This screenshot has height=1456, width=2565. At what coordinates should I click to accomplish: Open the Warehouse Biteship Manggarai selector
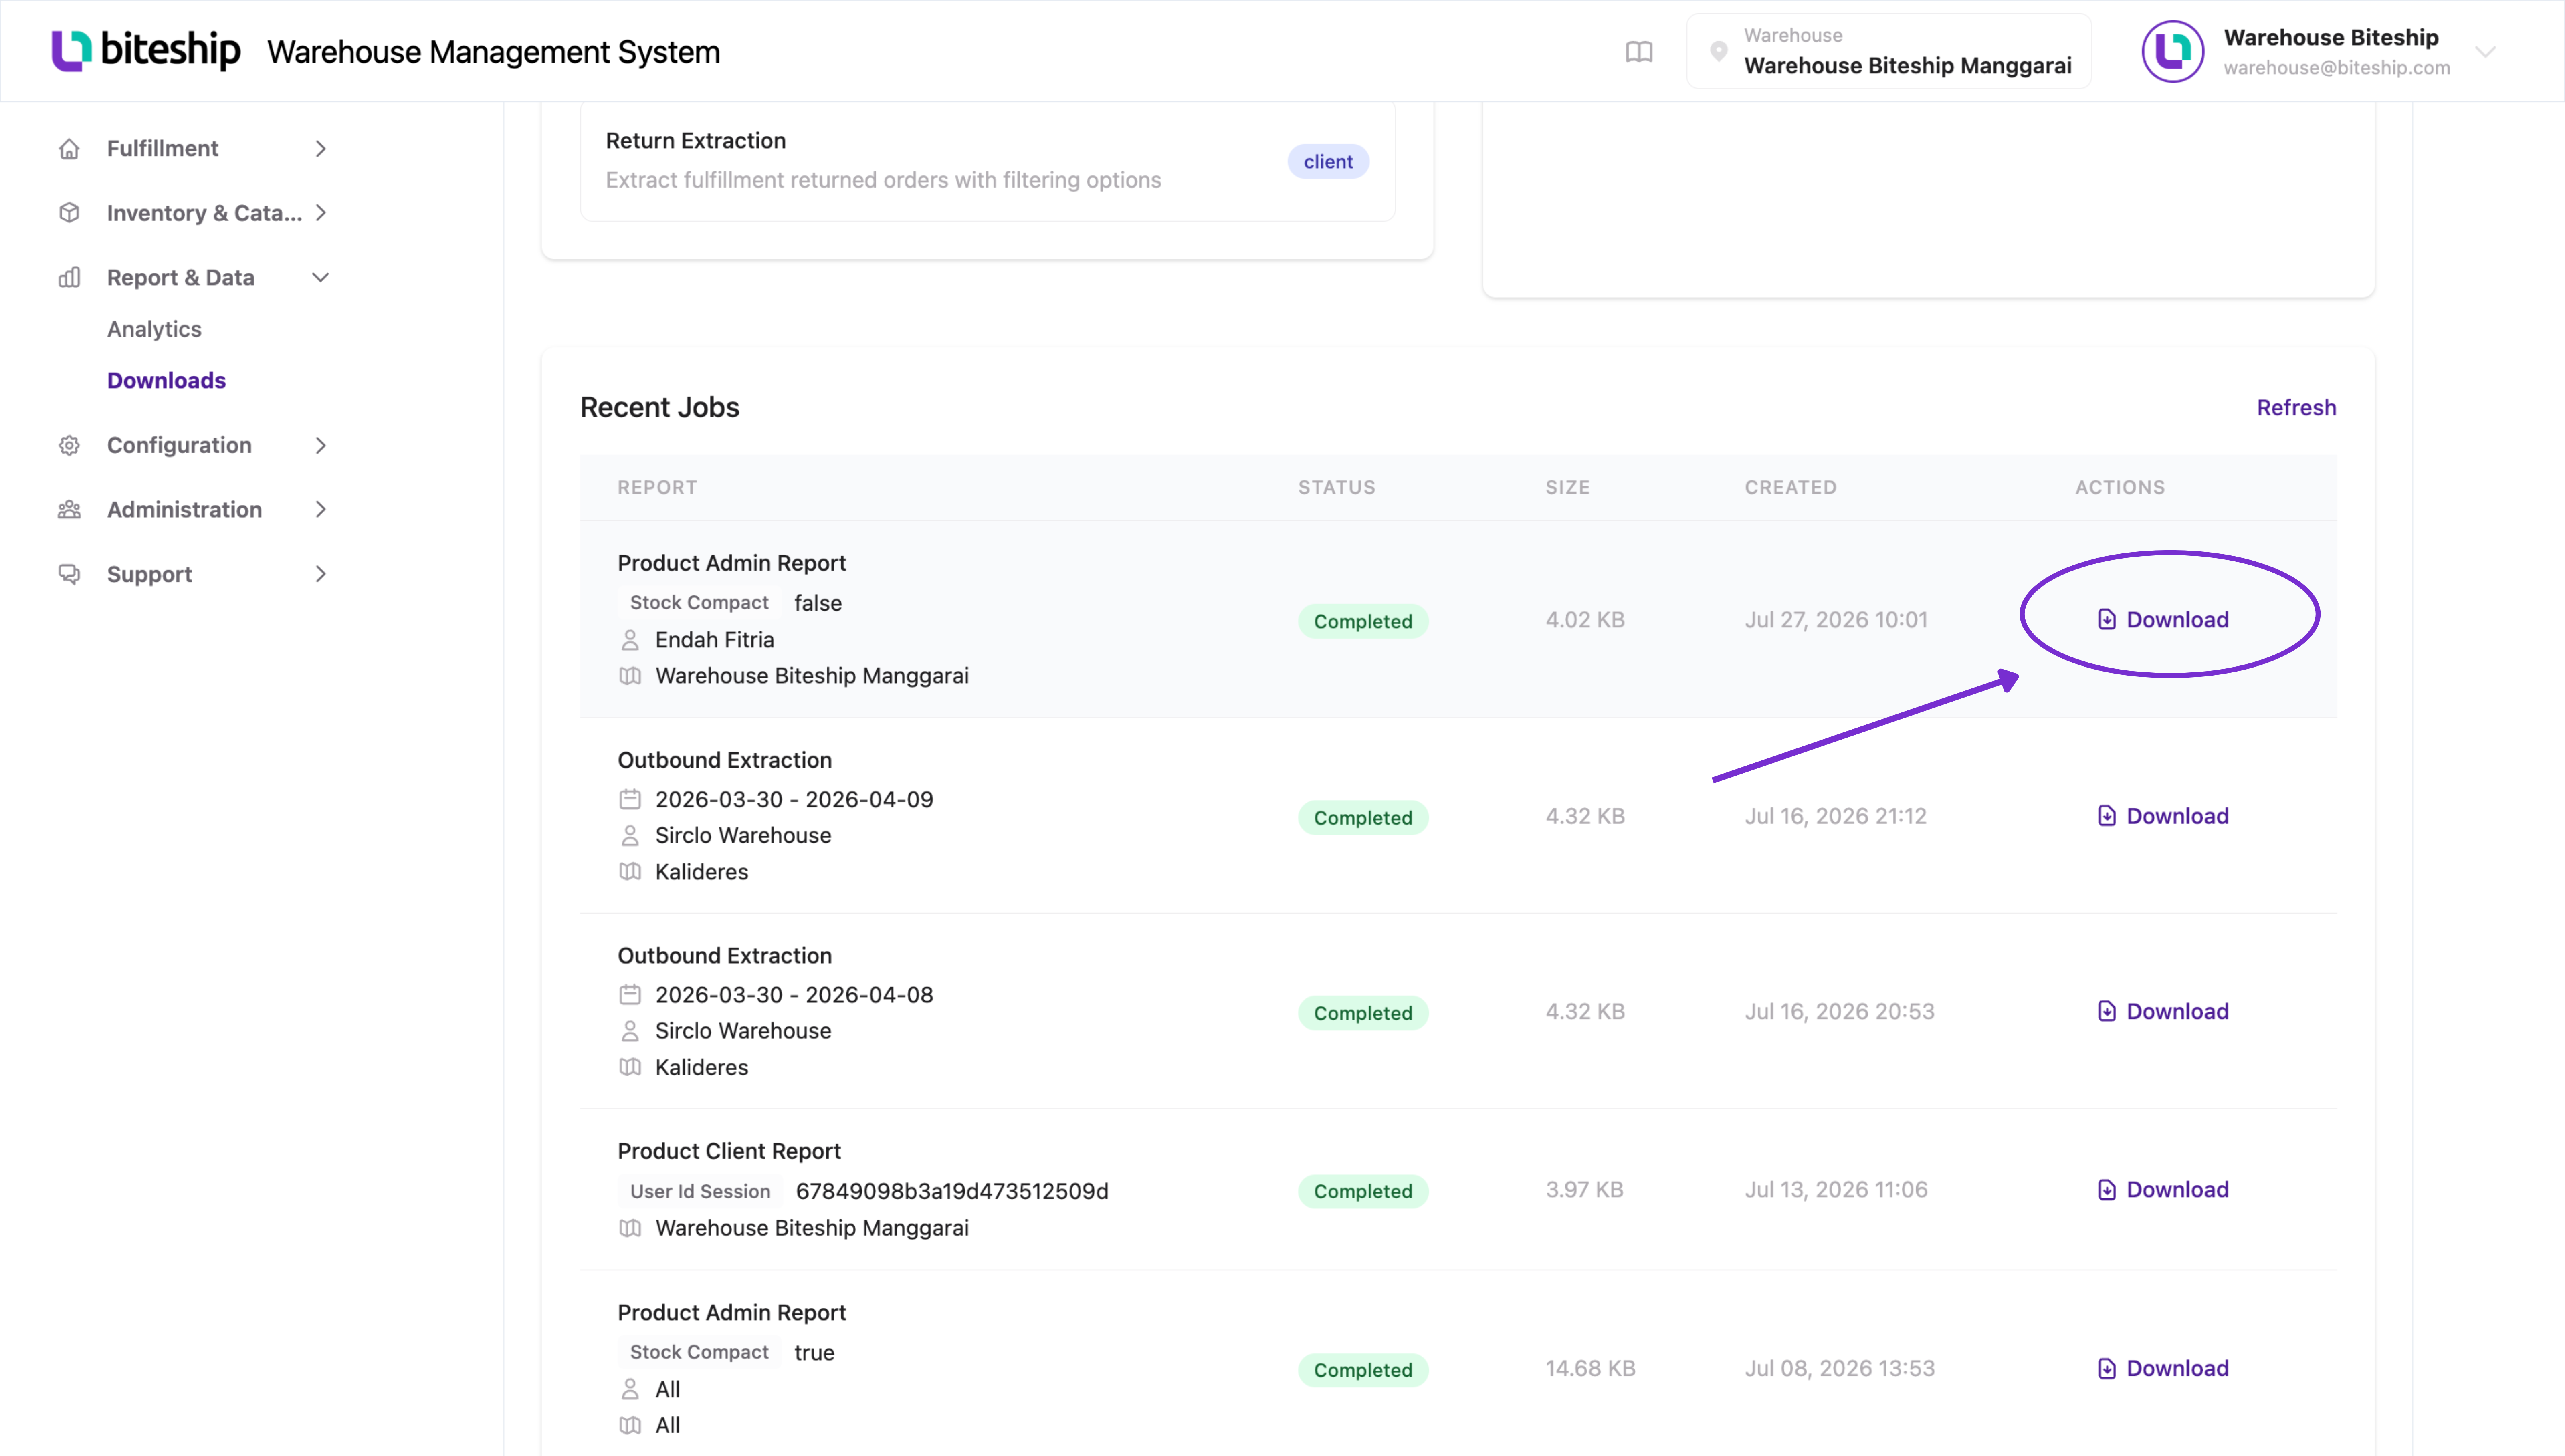[1889, 51]
